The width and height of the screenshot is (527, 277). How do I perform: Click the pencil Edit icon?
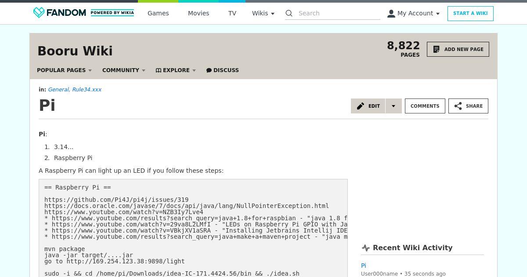point(361,106)
